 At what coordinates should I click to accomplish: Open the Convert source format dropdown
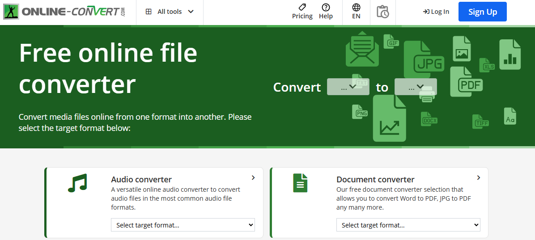348,87
